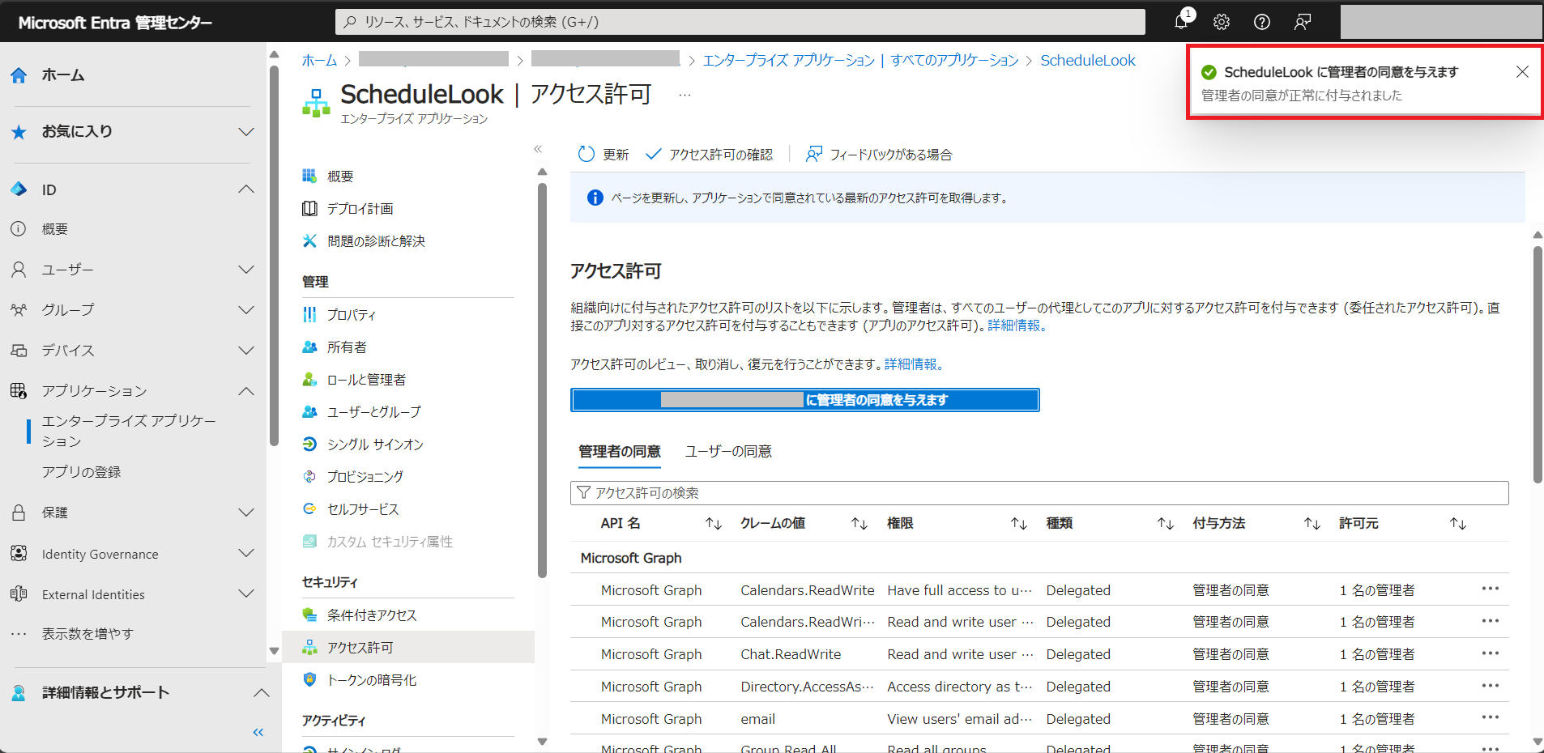The image size is (1544, 753).
Task: Collapse the app menu double chevron
Action: [x=538, y=149]
